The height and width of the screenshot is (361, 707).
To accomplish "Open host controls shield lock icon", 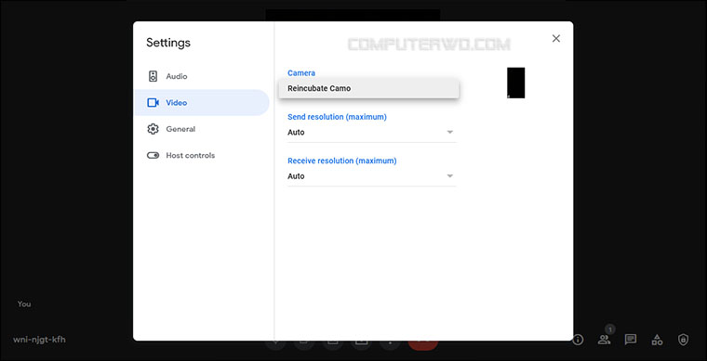I will pyautogui.click(x=684, y=340).
